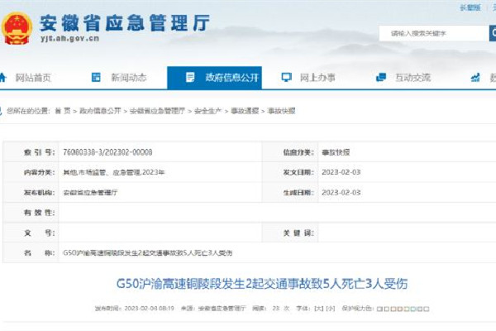The image size is (496, 331).
Task: Open the 网站首页 menu item
Action: pos(34,78)
